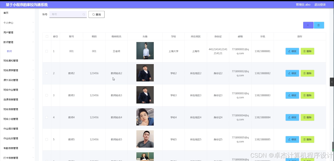Screen dimensions: 334x161
Task: Click the 退出登录 logout link
Action: point(320,4)
